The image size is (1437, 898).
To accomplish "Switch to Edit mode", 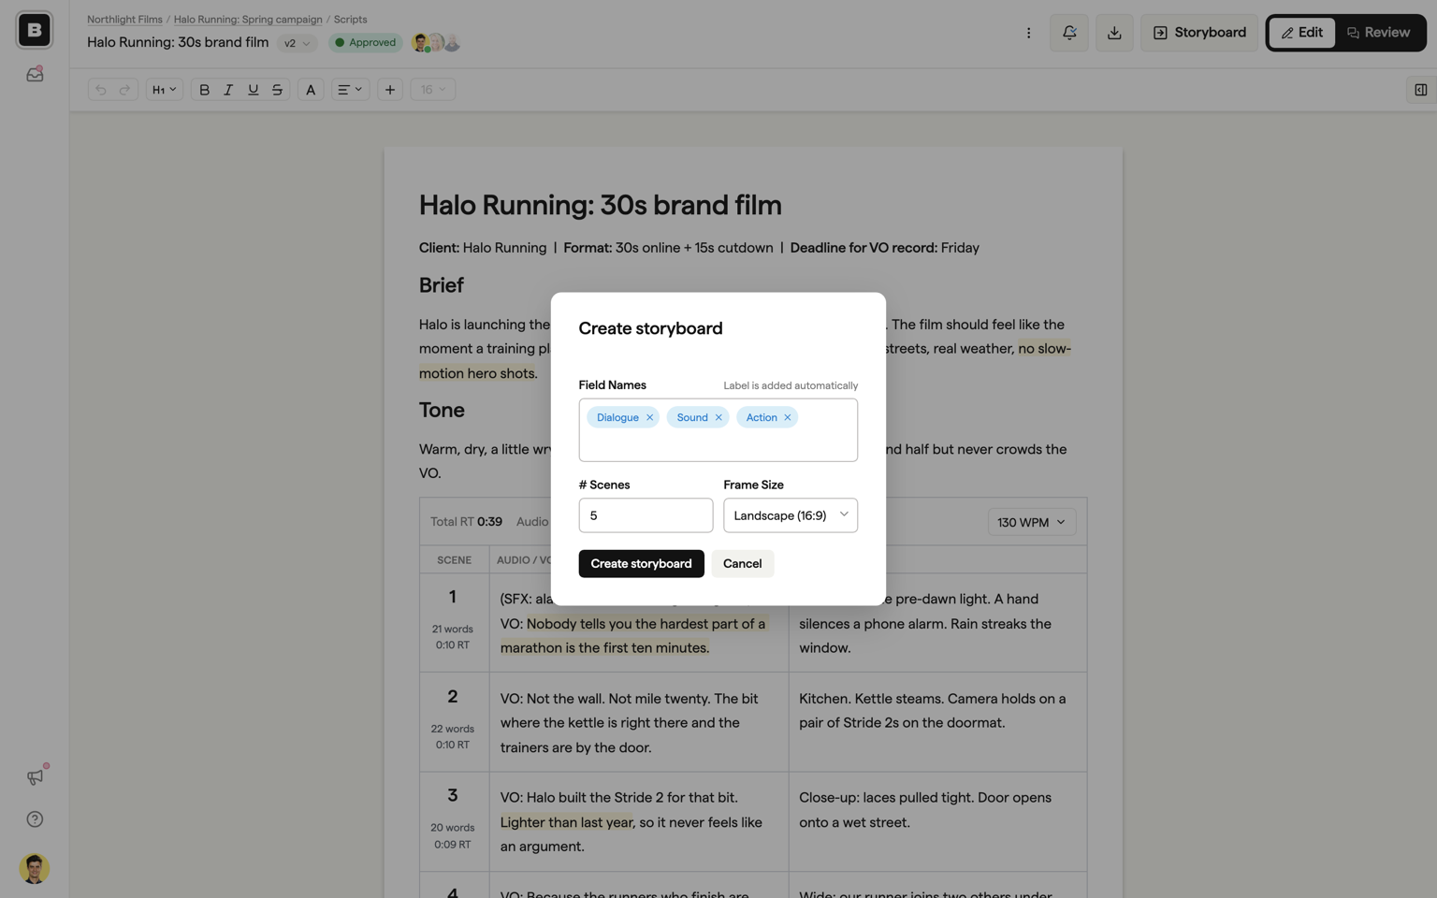I will 1302,33.
